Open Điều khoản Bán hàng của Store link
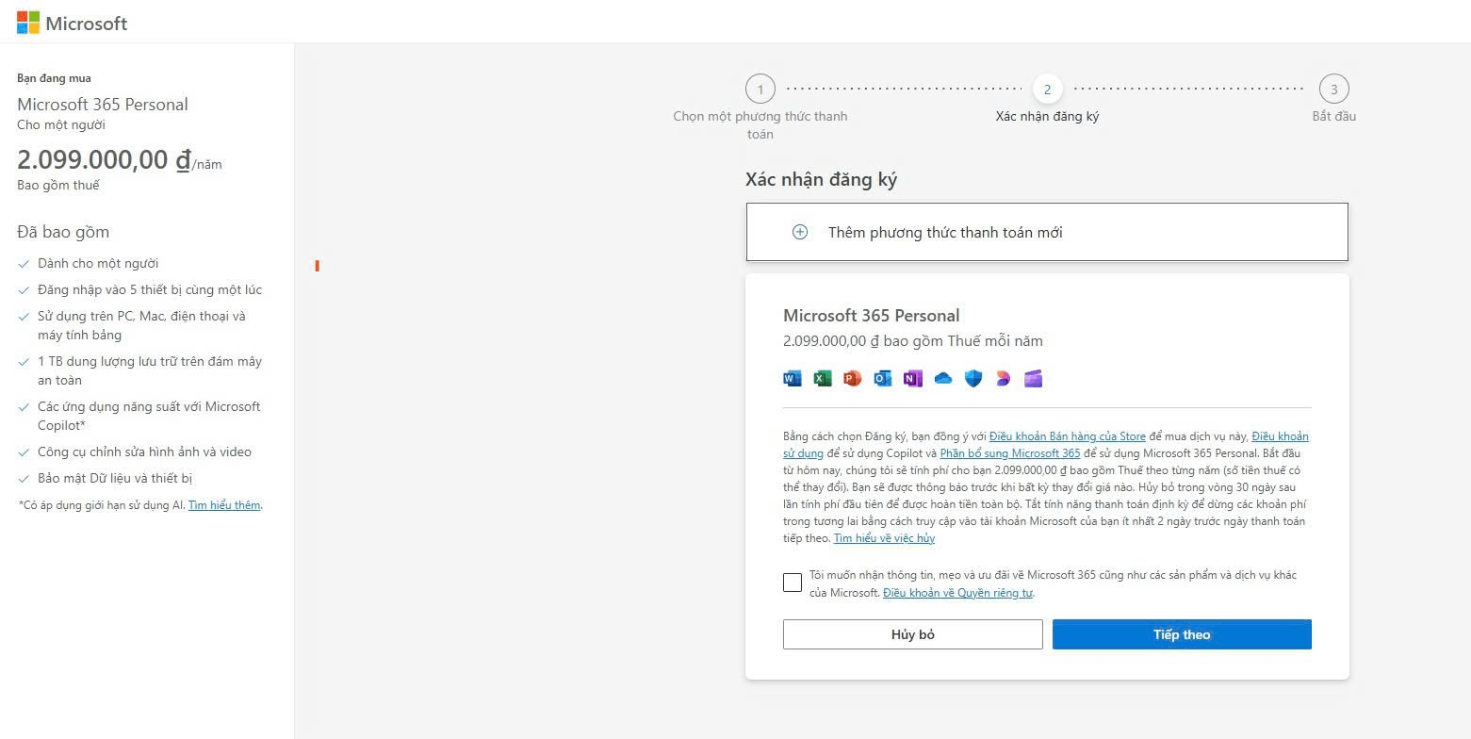The height and width of the screenshot is (739, 1471). click(x=1068, y=436)
